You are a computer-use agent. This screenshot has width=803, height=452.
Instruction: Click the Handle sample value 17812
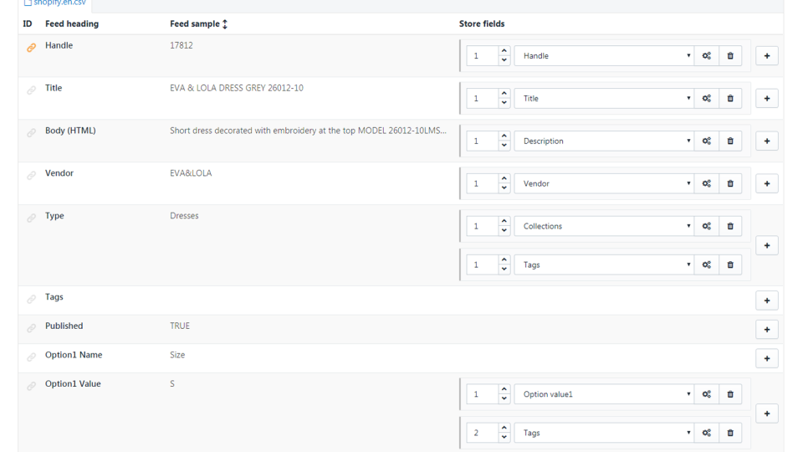click(182, 45)
